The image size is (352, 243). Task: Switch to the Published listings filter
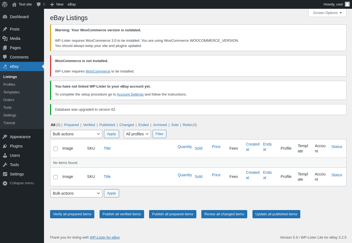point(107,125)
